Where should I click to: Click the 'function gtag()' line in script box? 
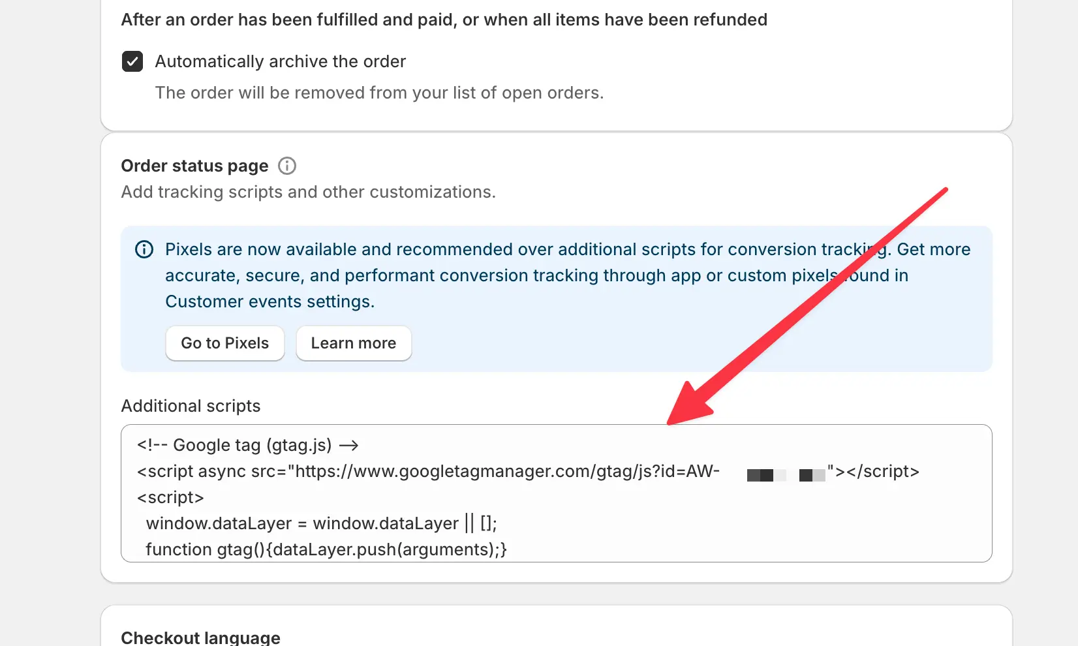tap(326, 549)
